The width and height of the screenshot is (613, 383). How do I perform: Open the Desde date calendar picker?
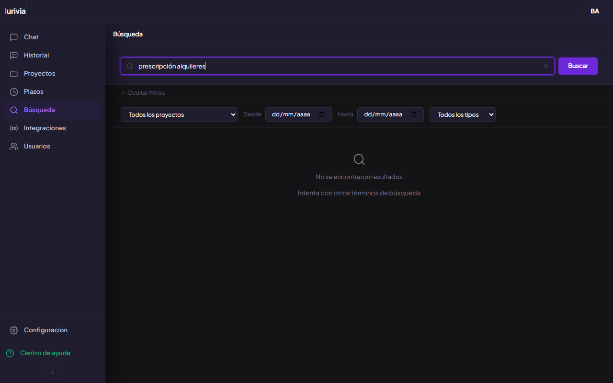(x=322, y=114)
